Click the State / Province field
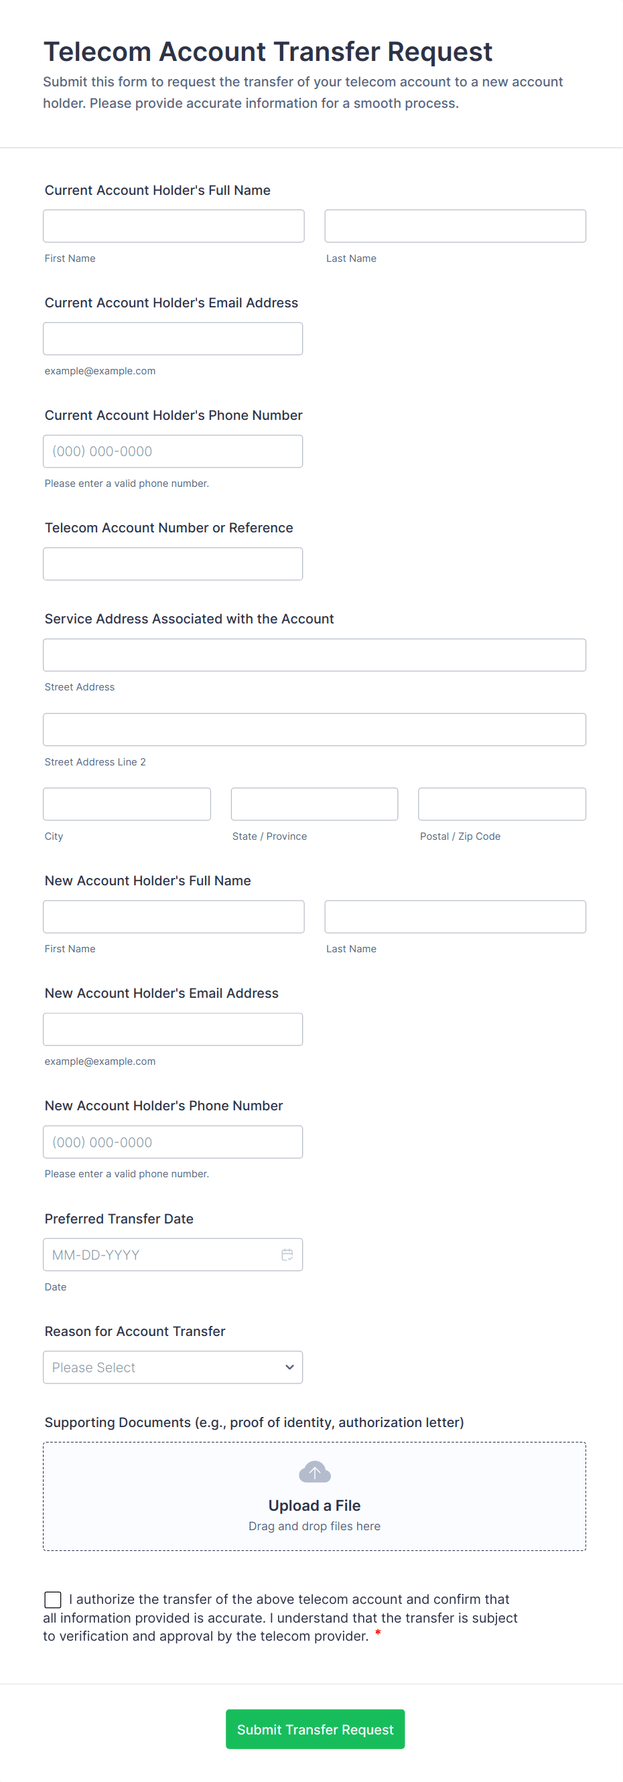 point(314,804)
